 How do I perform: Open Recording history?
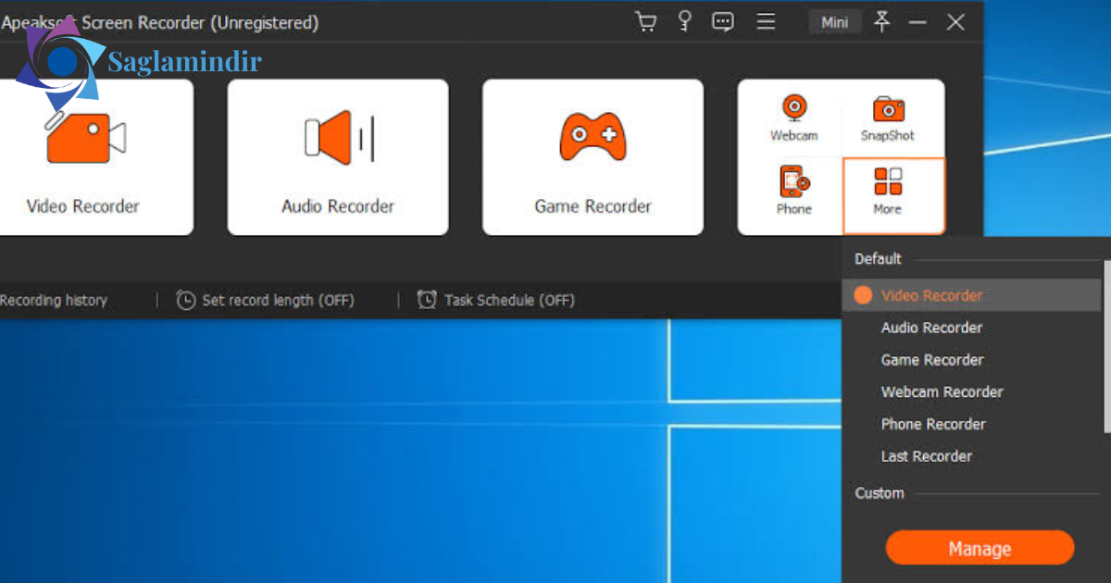point(54,300)
